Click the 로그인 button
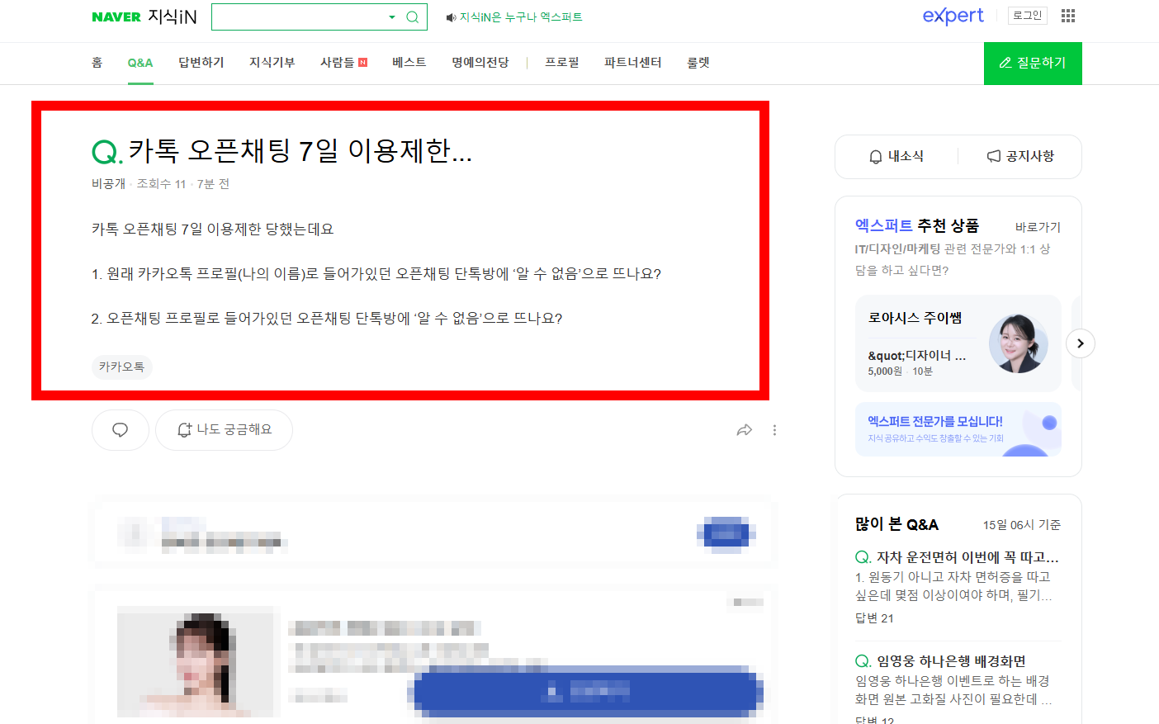This screenshot has width=1159, height=724. (x=1028, y=16)
